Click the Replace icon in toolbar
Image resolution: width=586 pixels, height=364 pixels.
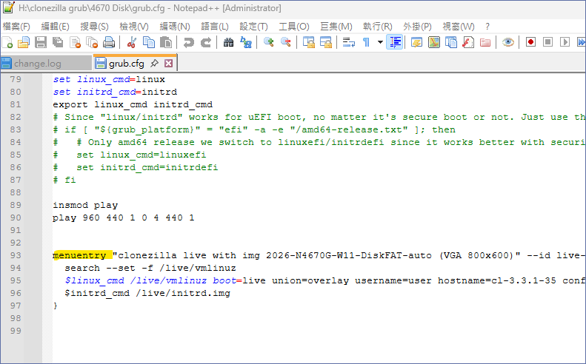click(245, 42)
